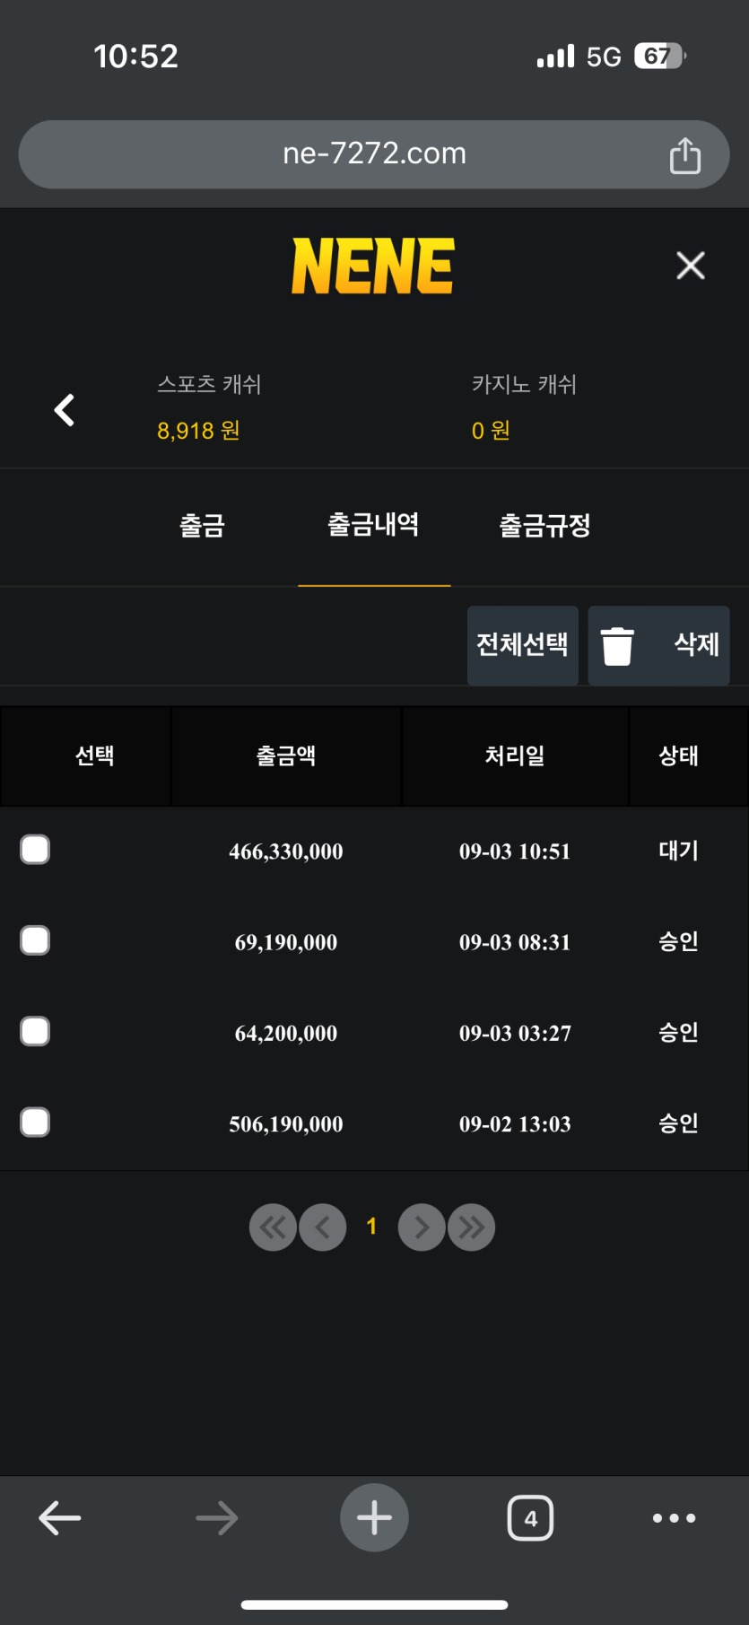The image size is (749, 1625).
Task: Mark the 506,190,000 row checkbox
Action: [x=35, y=1123]
